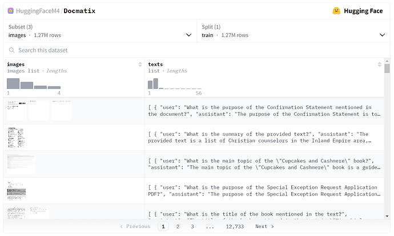The image size is (394, 236).
Task: Open the Docmatix dataset link
Action: click(79, 11)
